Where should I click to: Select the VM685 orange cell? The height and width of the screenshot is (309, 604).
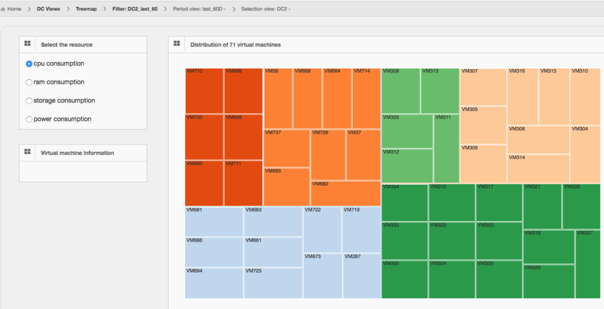tap(287, 187)
